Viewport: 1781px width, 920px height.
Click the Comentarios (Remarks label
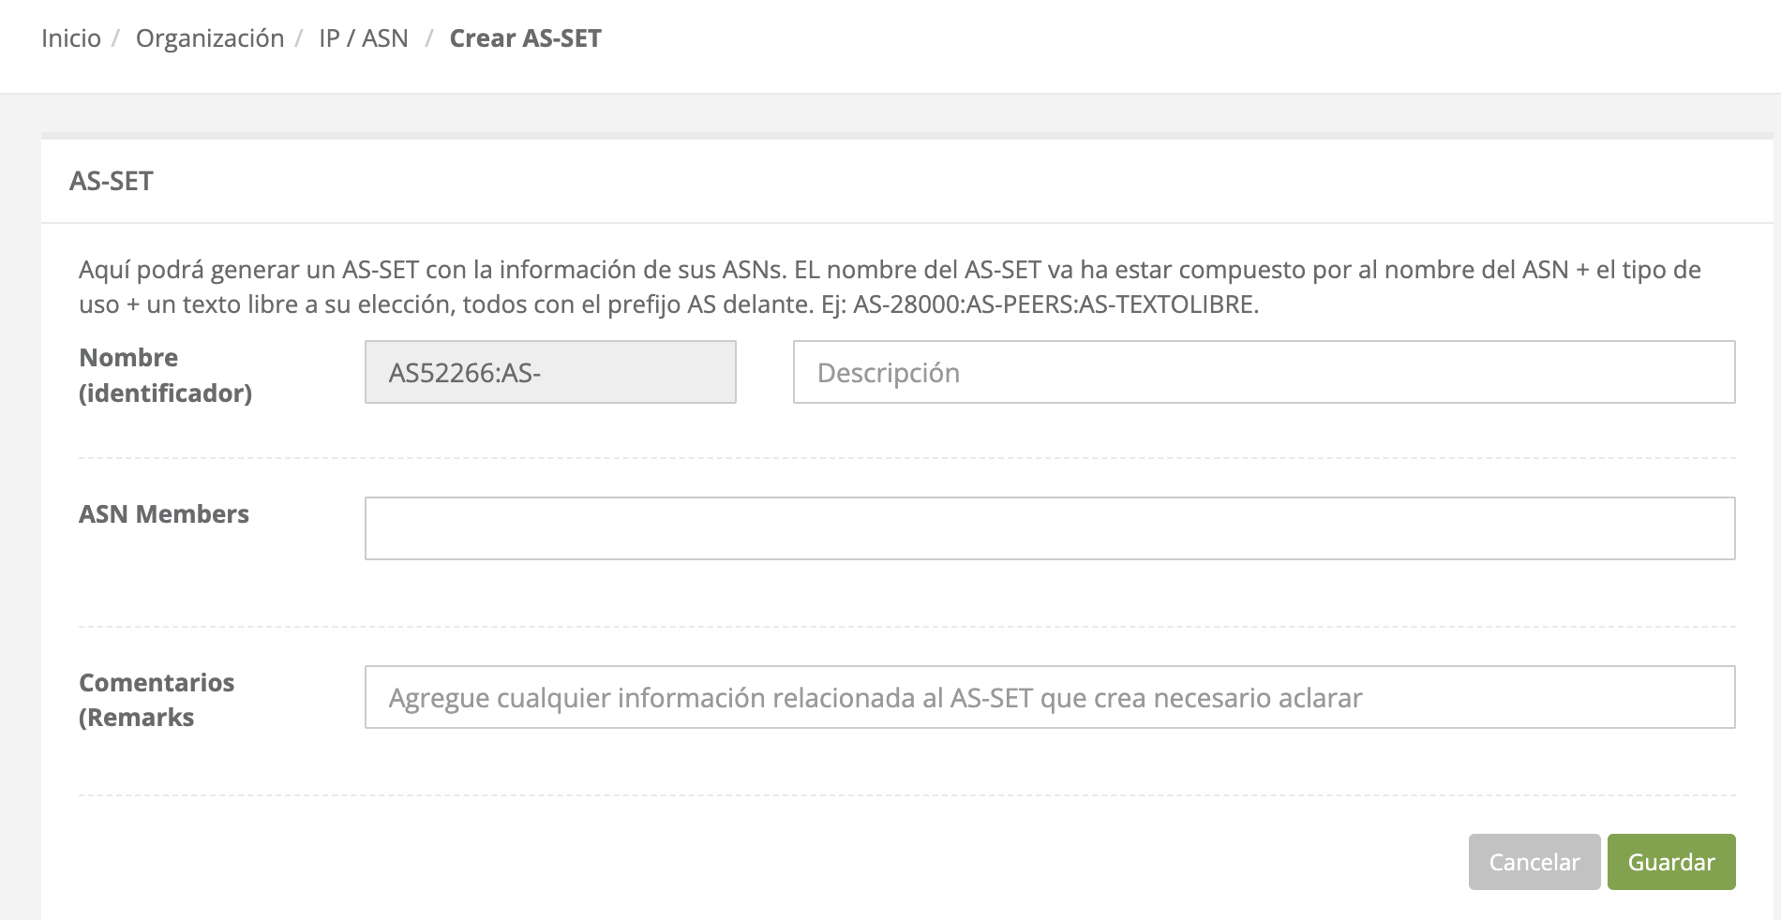(157, 700)
